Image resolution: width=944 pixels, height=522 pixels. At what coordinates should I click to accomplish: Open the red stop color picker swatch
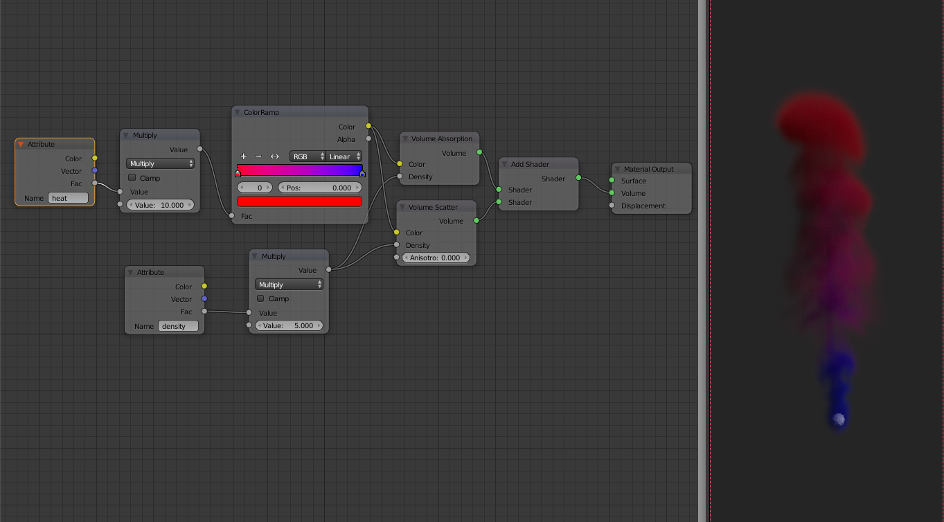pyautogui.click(x=300, y=201)
